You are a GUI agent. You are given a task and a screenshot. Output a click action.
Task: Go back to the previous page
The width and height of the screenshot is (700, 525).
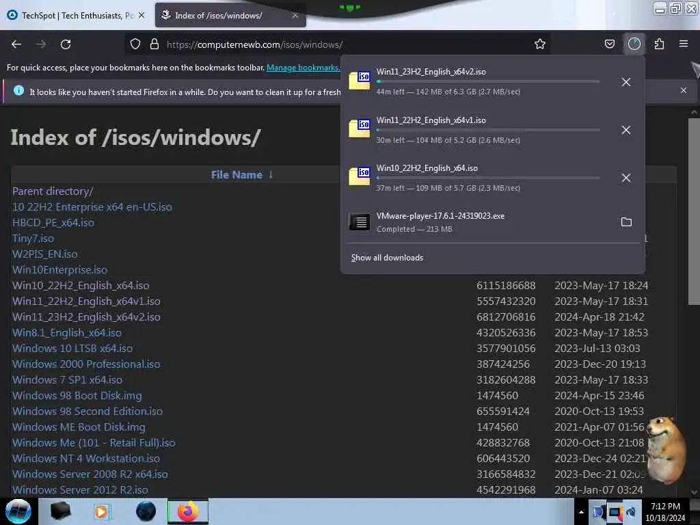coord(16,44)
